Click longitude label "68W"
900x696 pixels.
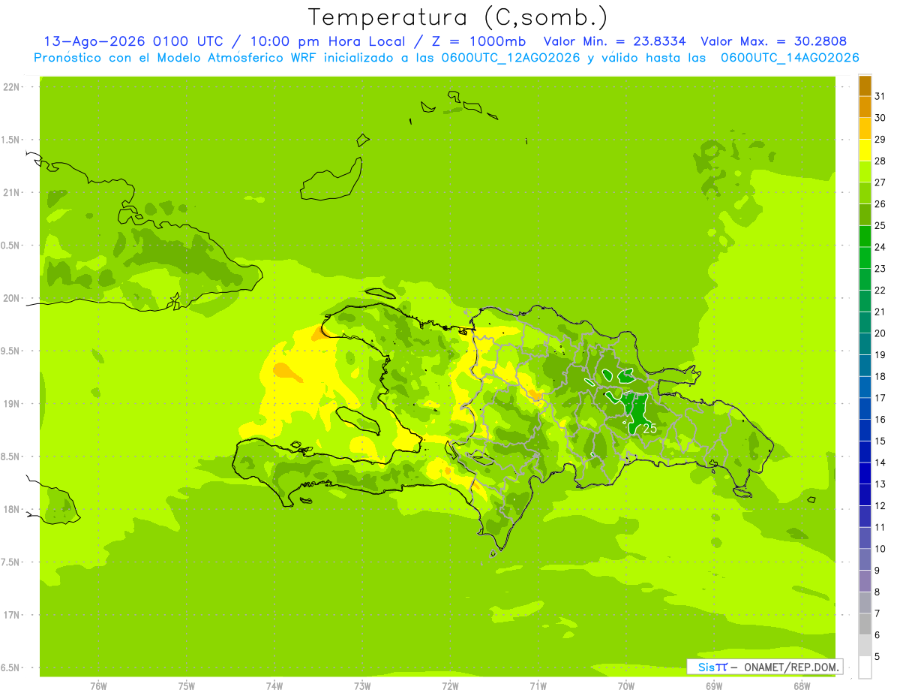(802, 685)
